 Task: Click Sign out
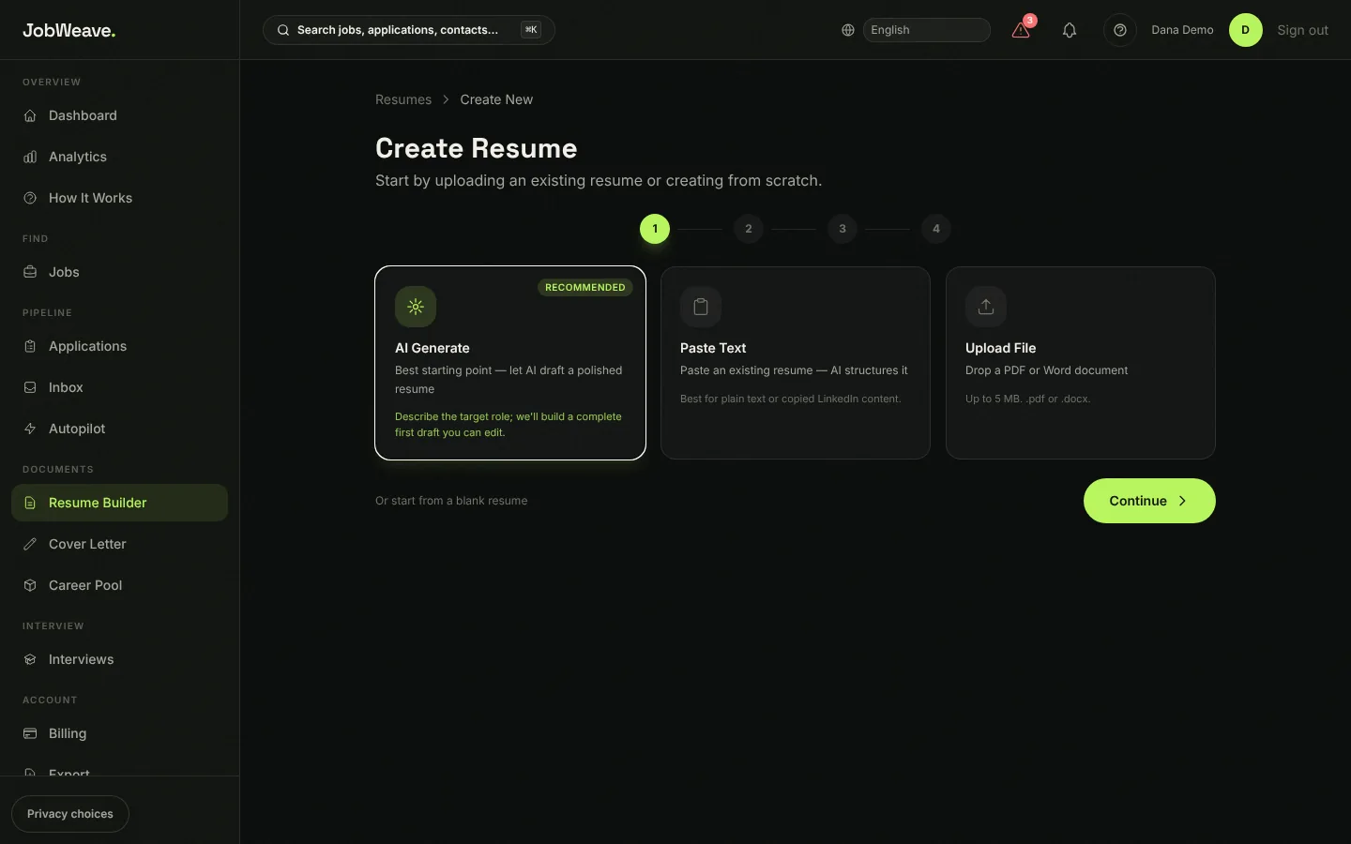click(x=1302, y=30)
